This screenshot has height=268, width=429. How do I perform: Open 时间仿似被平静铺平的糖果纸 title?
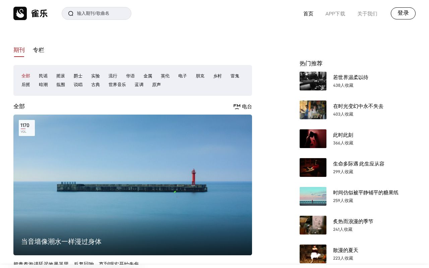coord(366,193)
